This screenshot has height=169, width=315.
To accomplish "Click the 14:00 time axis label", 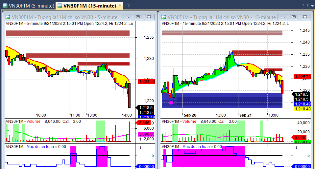I will click(127, 115).
